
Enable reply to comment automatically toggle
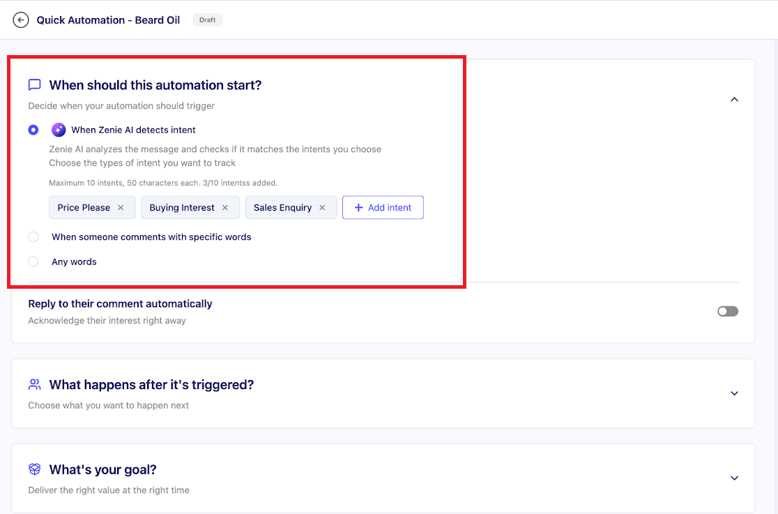tap(727, 311)
